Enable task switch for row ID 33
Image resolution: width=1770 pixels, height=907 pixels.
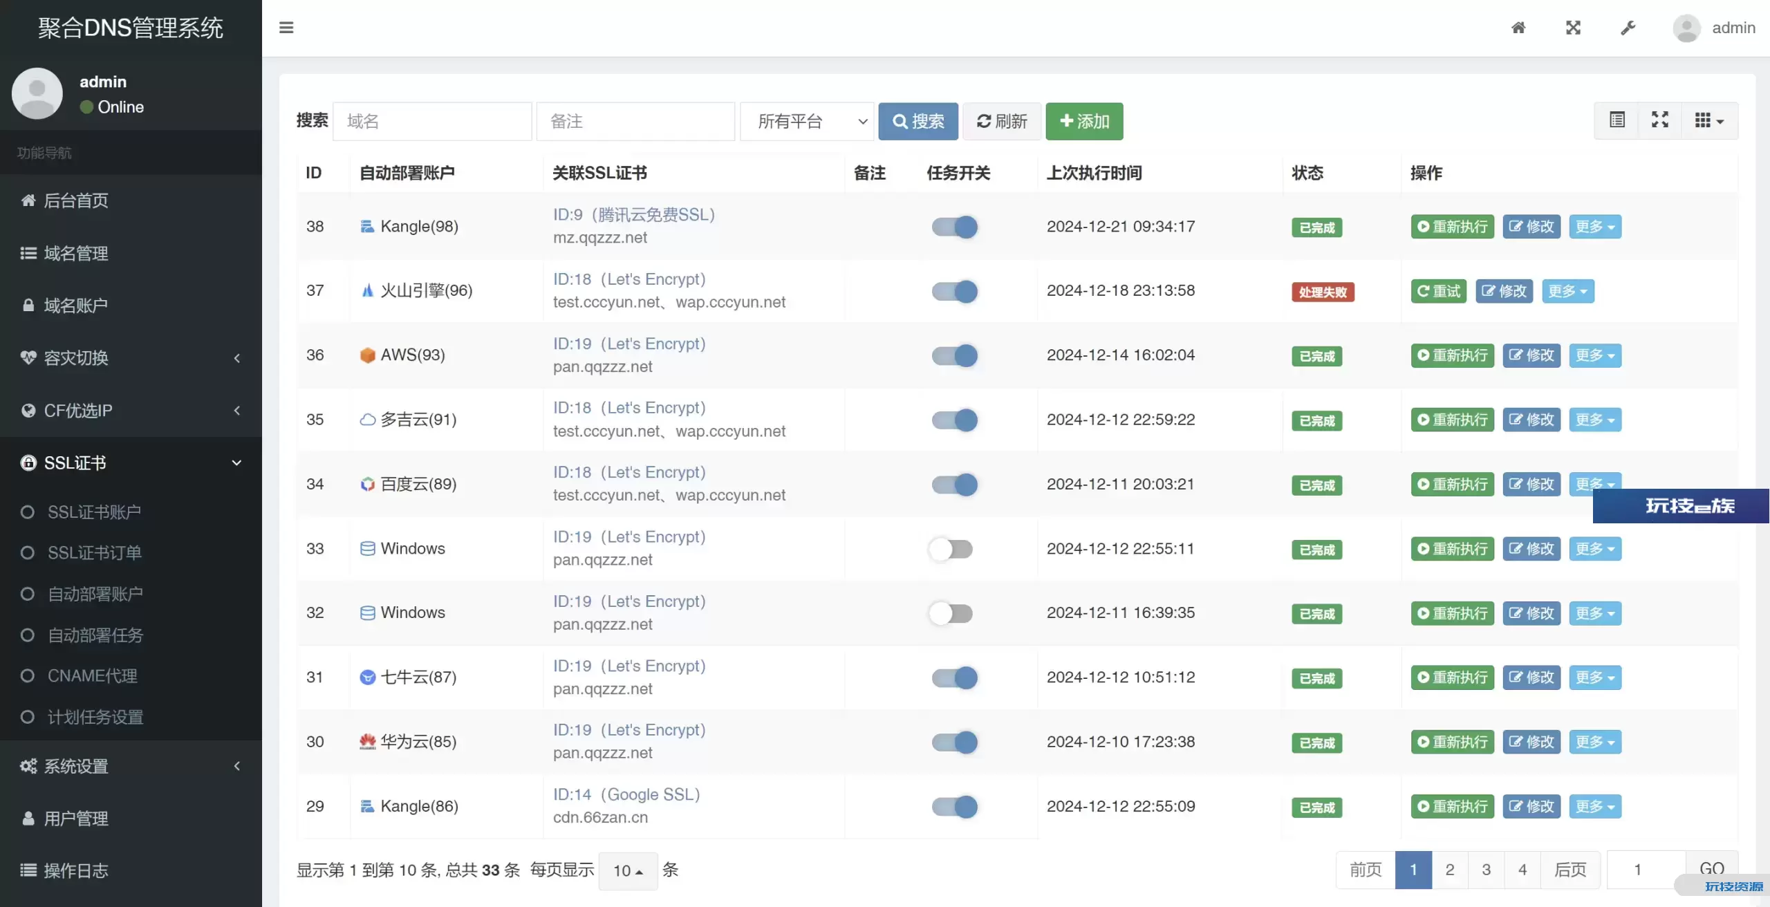click(951, 549)
